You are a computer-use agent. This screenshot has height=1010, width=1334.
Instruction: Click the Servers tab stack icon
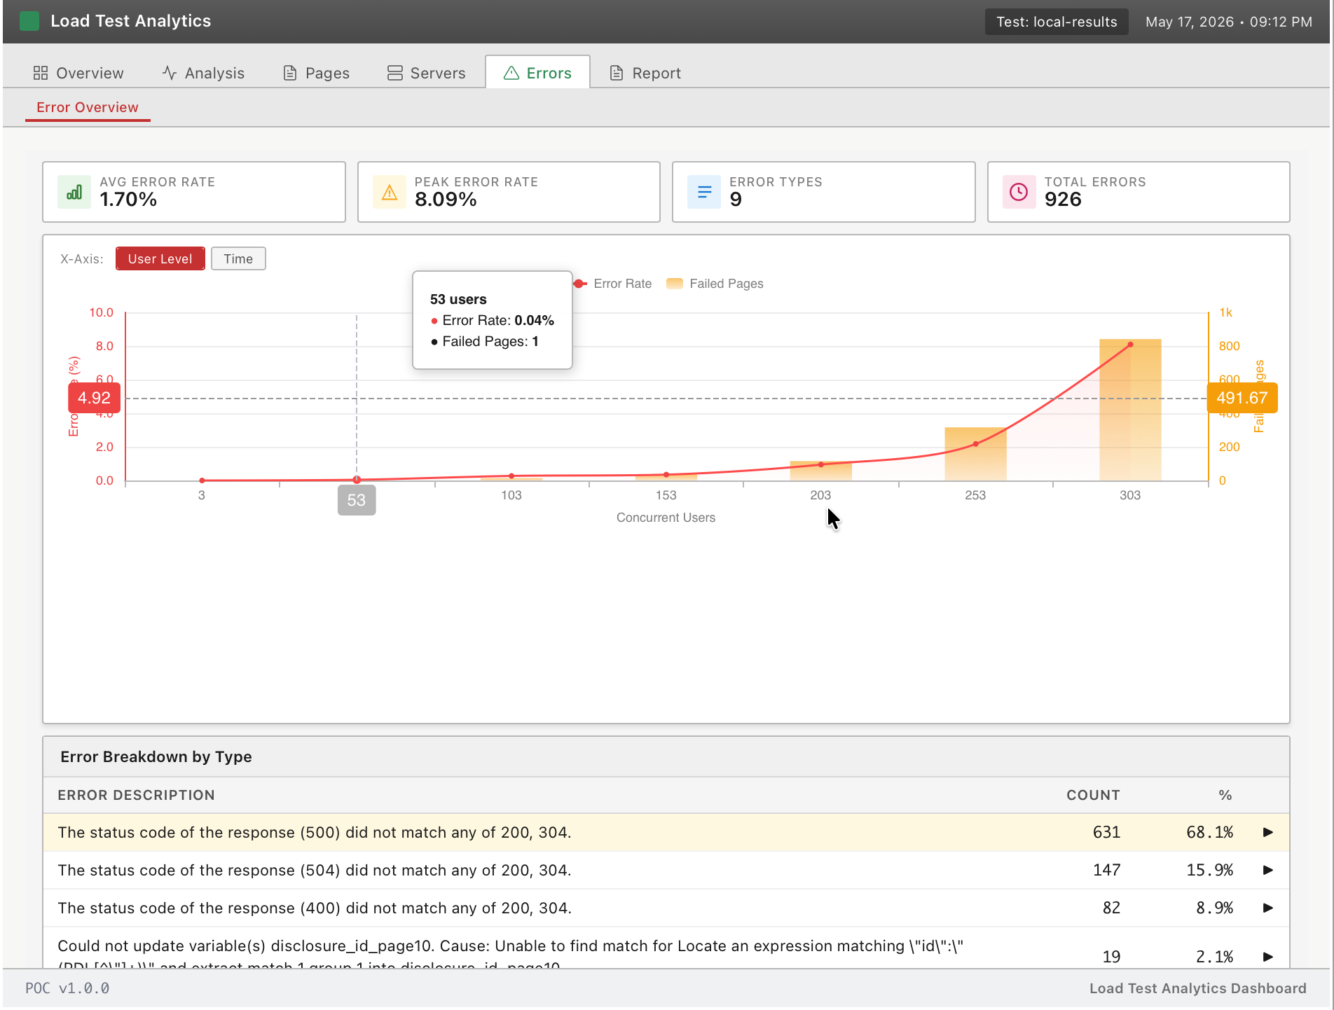coord(395,73)
